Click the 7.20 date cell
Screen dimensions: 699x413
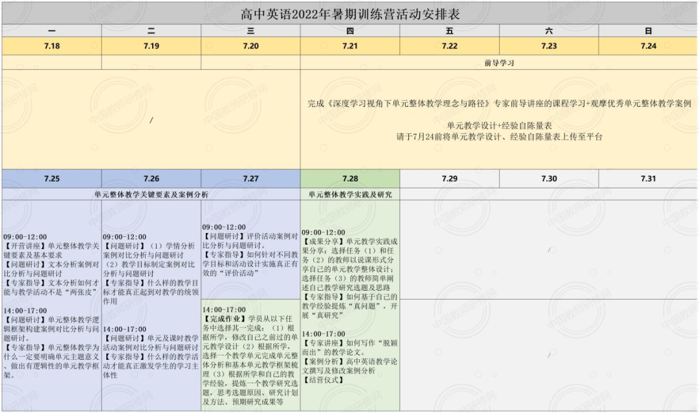[x=250, y=46]
